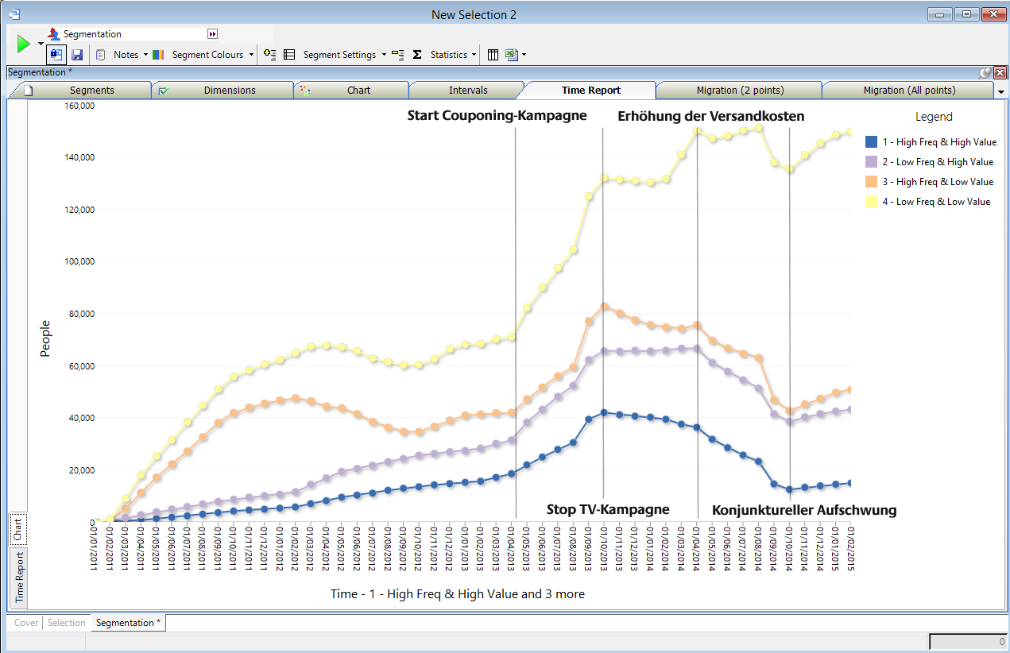Expand the Notes dropdown arrow
1010x653 pixels.
pos(145,55)
